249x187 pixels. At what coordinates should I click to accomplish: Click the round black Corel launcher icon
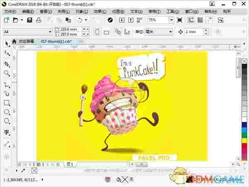[x=110, y=20]
